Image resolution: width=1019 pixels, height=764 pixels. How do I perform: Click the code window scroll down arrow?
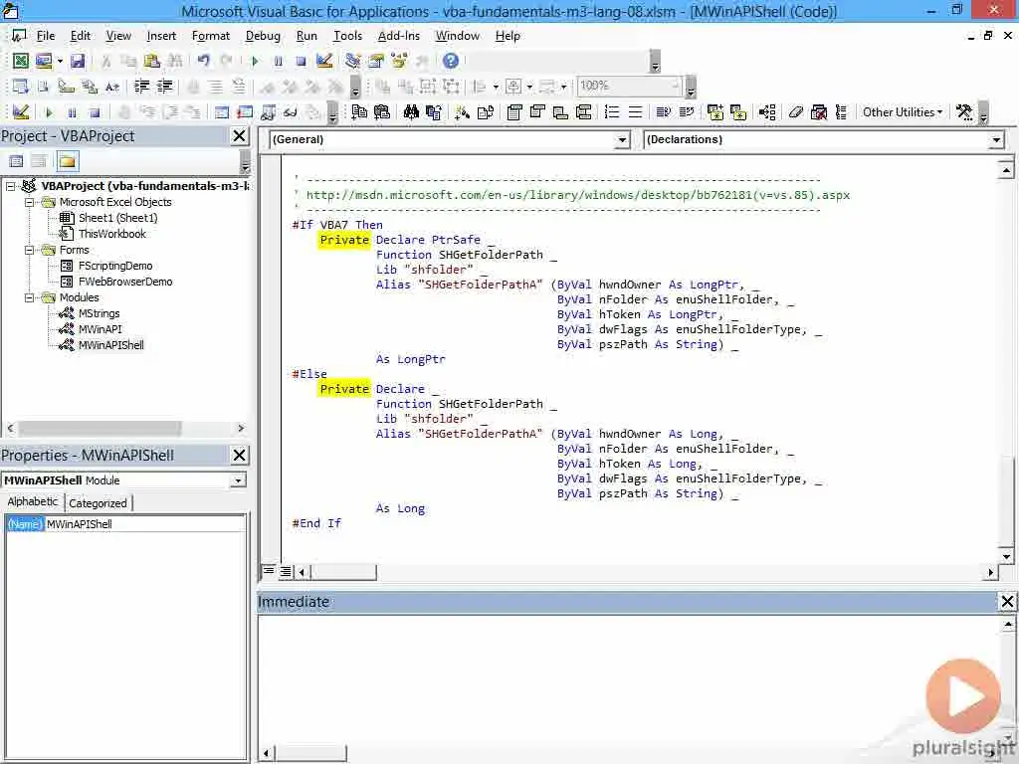[x=1006, y=557]
